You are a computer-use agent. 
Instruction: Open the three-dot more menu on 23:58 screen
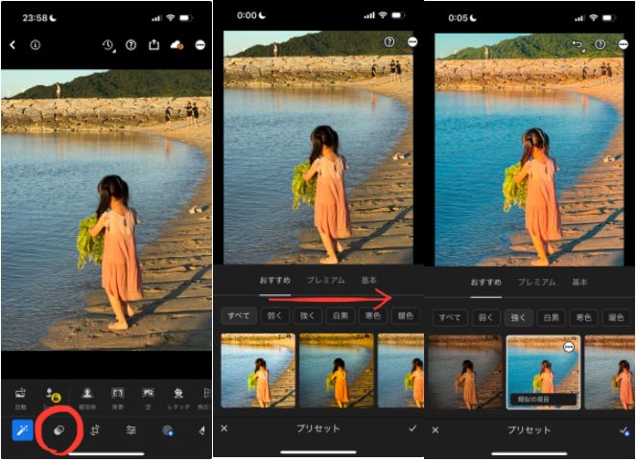[x=200, y=45]
